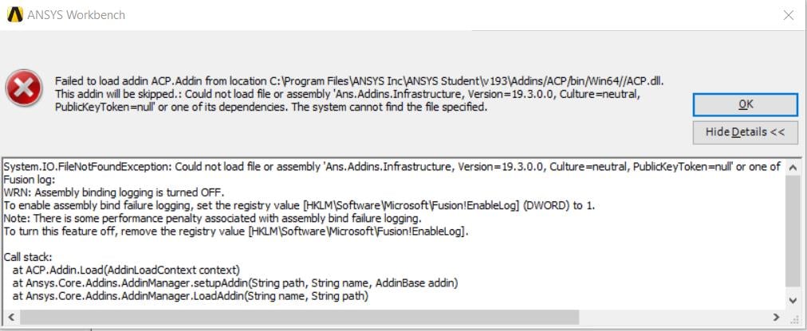Collapse details with Hide Details button
Image resolution: width=807 pixels, height=331 pixels.
pos(745,132)
